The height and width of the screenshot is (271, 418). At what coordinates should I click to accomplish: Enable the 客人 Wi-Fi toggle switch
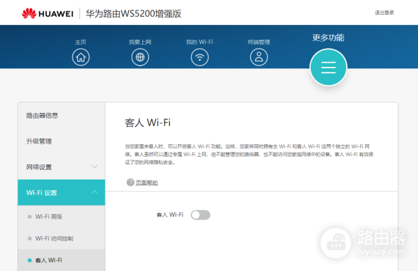click(201, 215)
